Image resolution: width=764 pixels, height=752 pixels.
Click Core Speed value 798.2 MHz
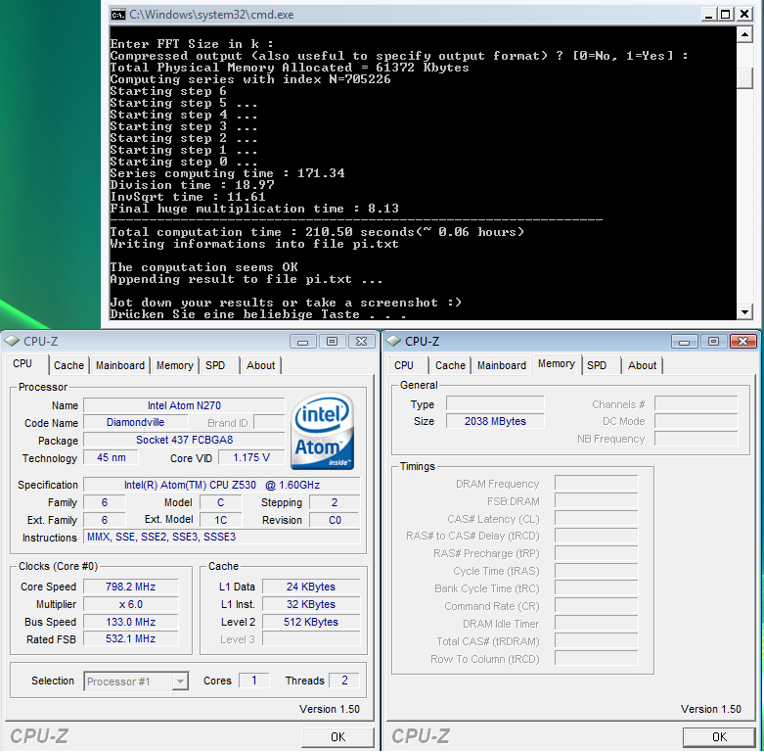(130, 587)
